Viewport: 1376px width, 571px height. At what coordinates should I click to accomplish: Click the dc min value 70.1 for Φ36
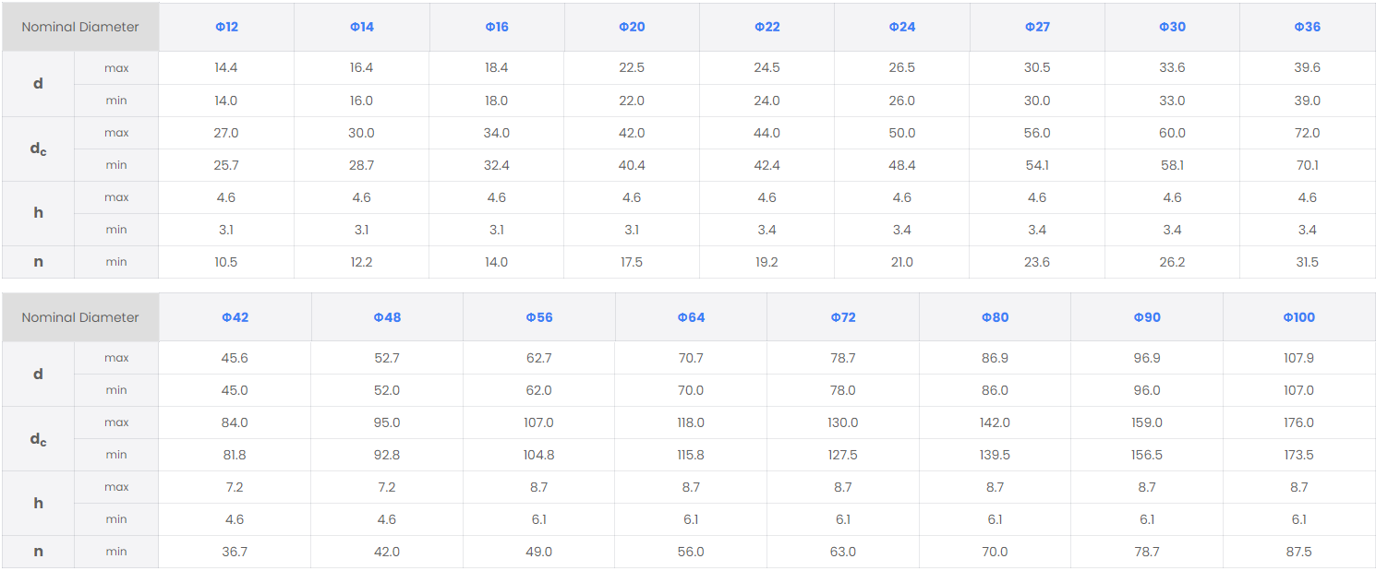click(1307, 165)
